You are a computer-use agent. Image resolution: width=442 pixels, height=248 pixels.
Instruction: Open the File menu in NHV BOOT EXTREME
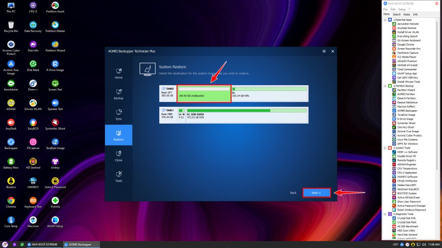coord(385,9)
